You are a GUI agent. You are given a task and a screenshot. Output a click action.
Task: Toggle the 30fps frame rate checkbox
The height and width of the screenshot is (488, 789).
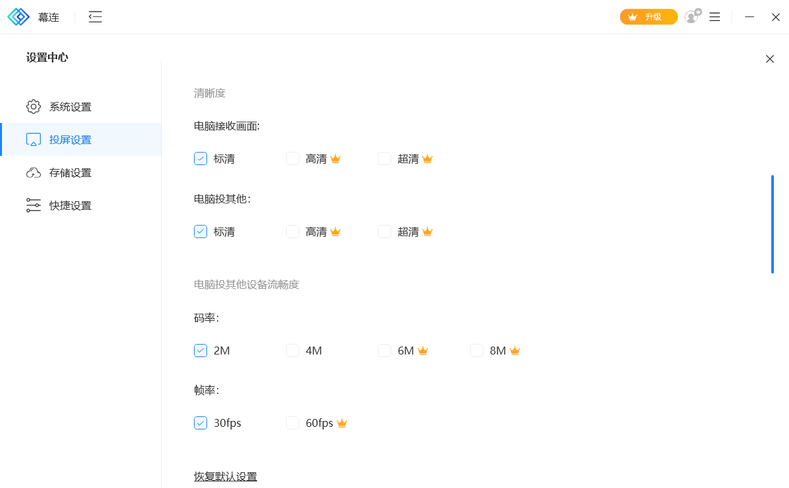(201, 423)
